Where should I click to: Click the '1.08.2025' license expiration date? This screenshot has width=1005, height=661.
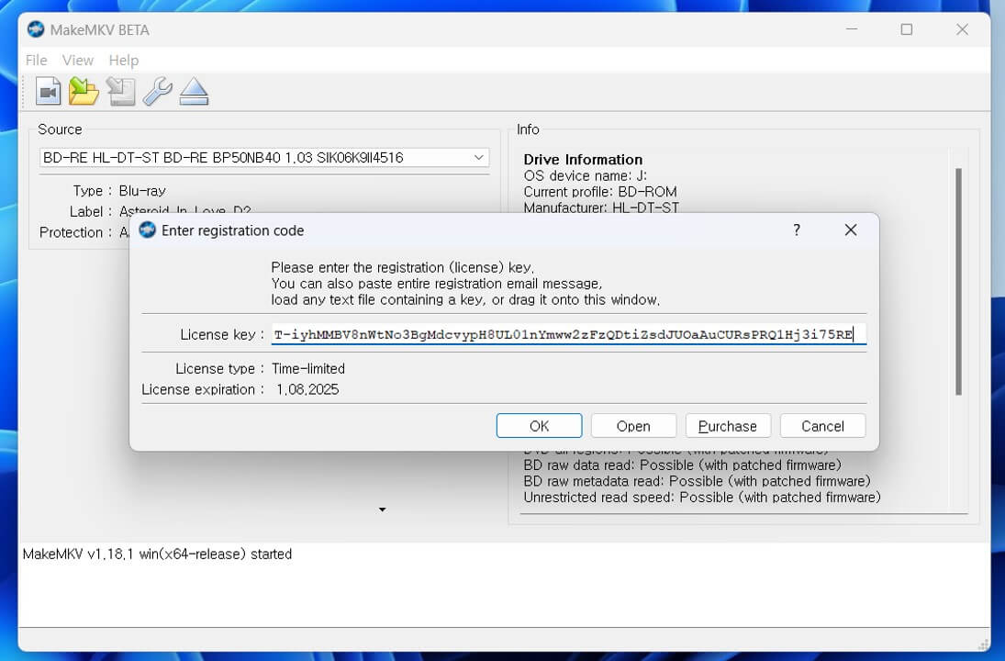pyautogui.click(x=307, y=389)
